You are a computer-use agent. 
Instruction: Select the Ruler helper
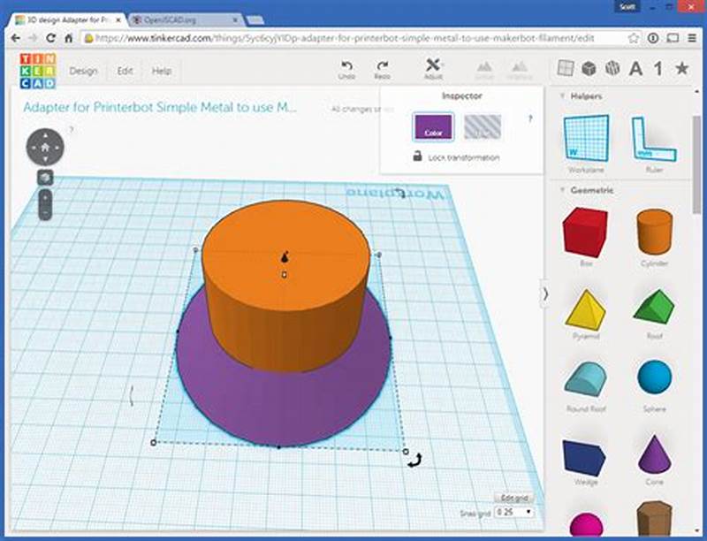coord(654,137)
